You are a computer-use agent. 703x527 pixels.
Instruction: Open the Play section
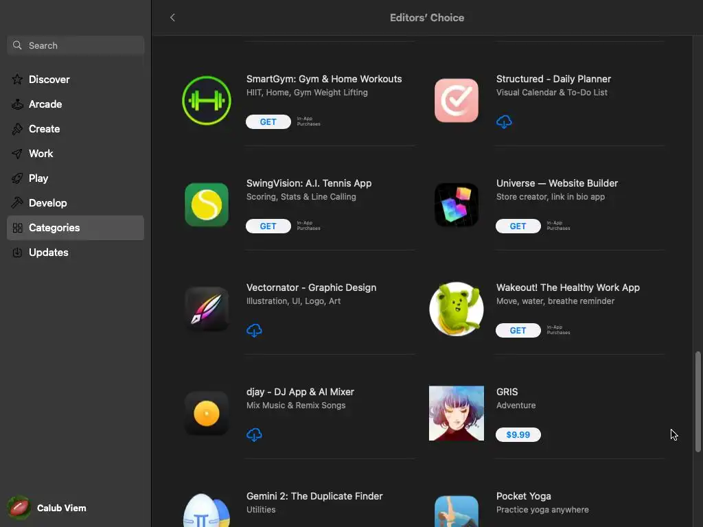tap(76, 178)
